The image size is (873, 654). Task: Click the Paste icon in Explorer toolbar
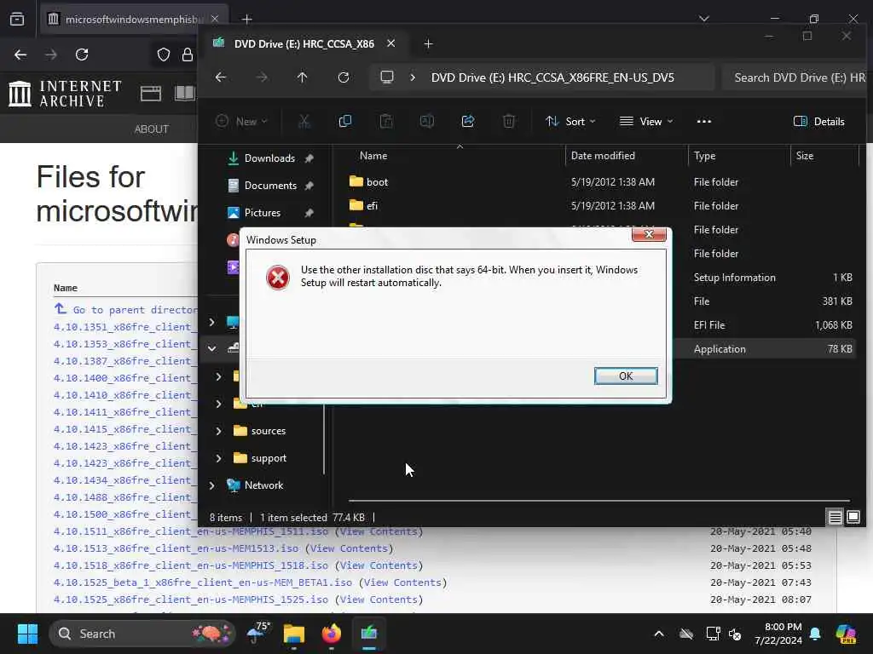tap(386, 121)
